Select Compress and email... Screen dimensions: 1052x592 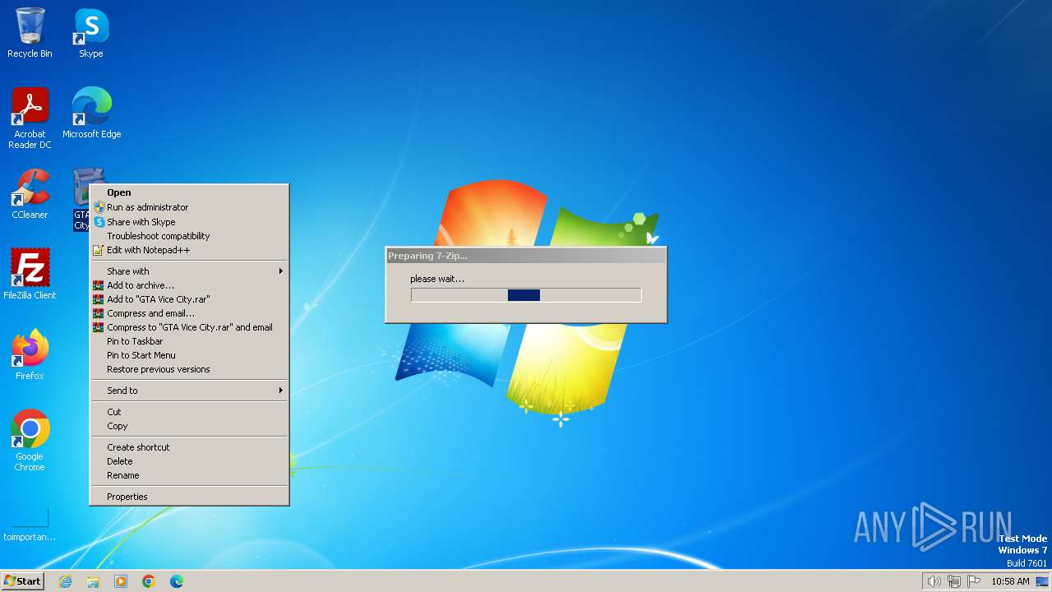click(x=189, y=313)
